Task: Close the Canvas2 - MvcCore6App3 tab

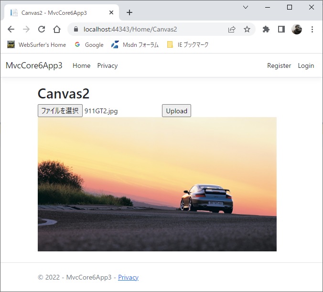Action: [111, 12]
